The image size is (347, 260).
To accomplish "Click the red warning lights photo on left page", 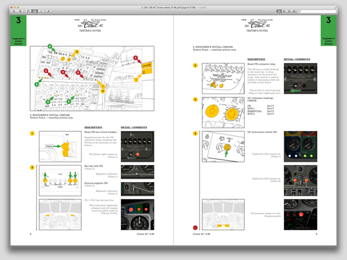I will (138, 215).
